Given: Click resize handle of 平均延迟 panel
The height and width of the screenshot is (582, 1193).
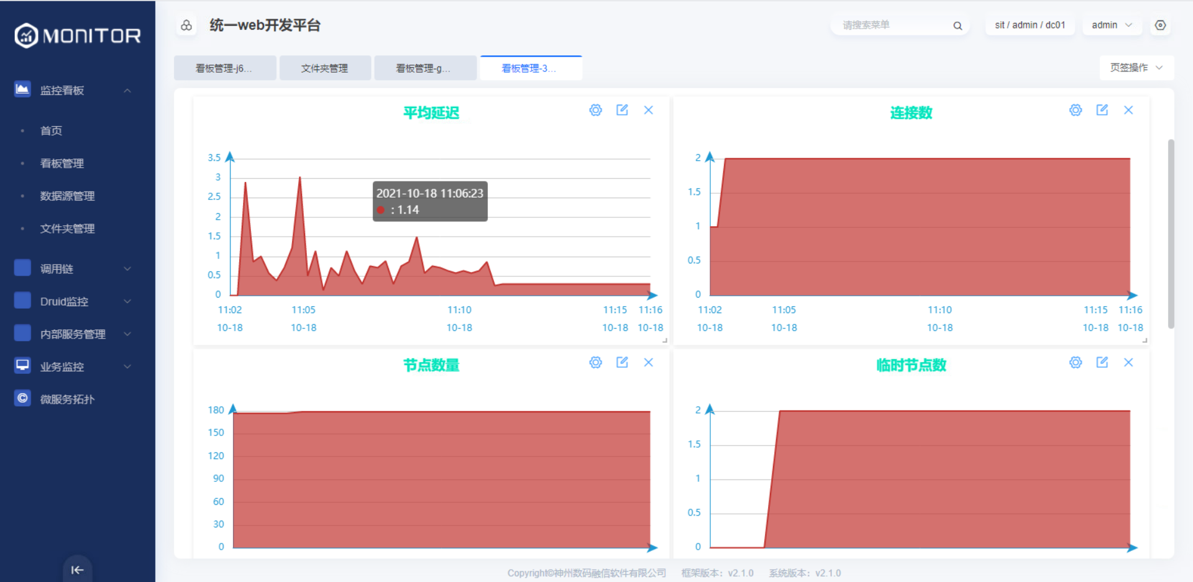Looking at the screenshot, I should click(x=665, y=340).
